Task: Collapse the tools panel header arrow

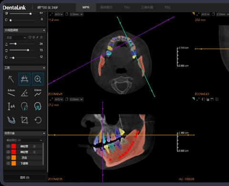Action: point(44,68)
